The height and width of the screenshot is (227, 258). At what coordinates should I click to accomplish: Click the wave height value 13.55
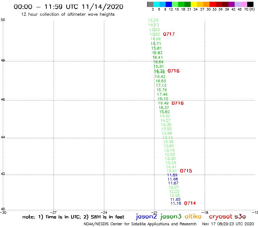(x=167, y=129)
